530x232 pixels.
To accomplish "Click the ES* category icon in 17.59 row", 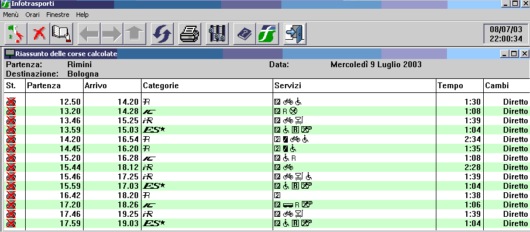I will click(154, 223).
